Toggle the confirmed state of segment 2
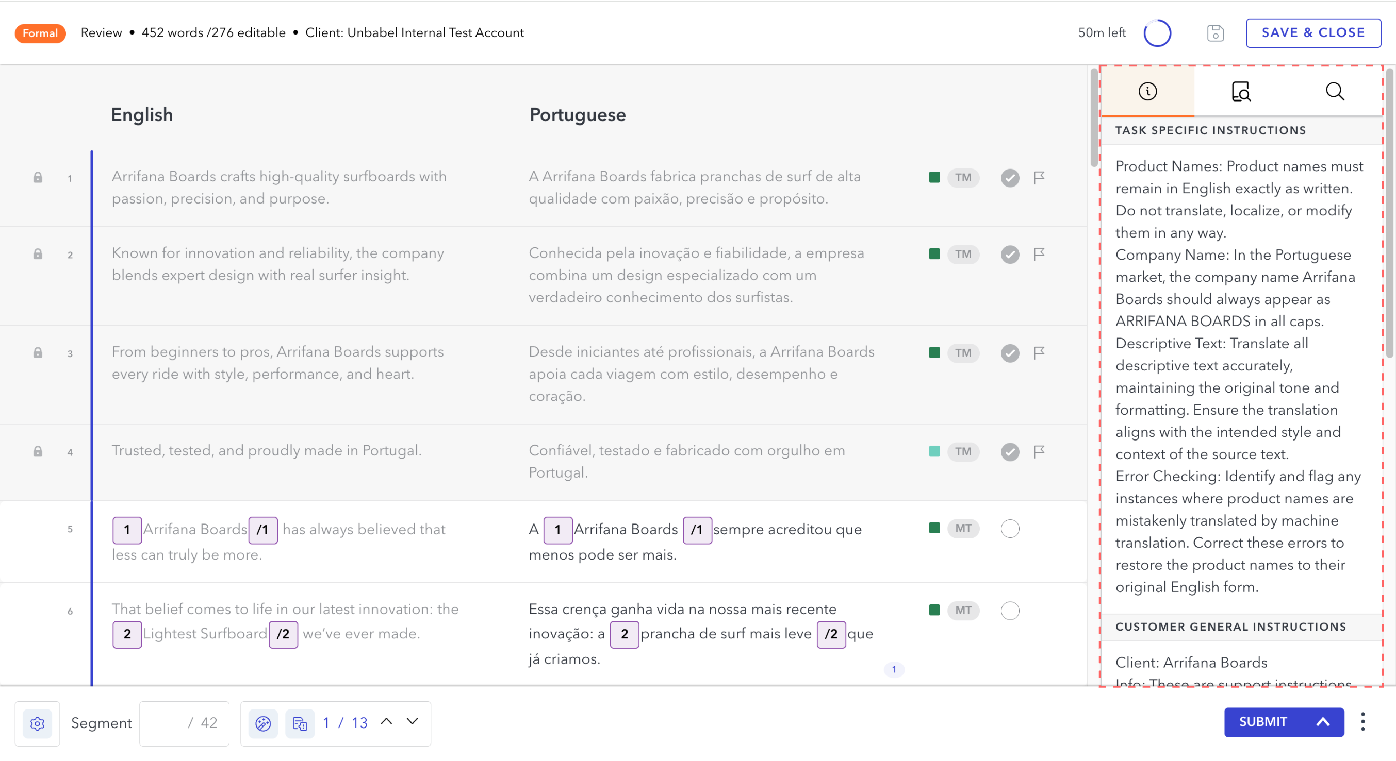 tap(1010, 254)
